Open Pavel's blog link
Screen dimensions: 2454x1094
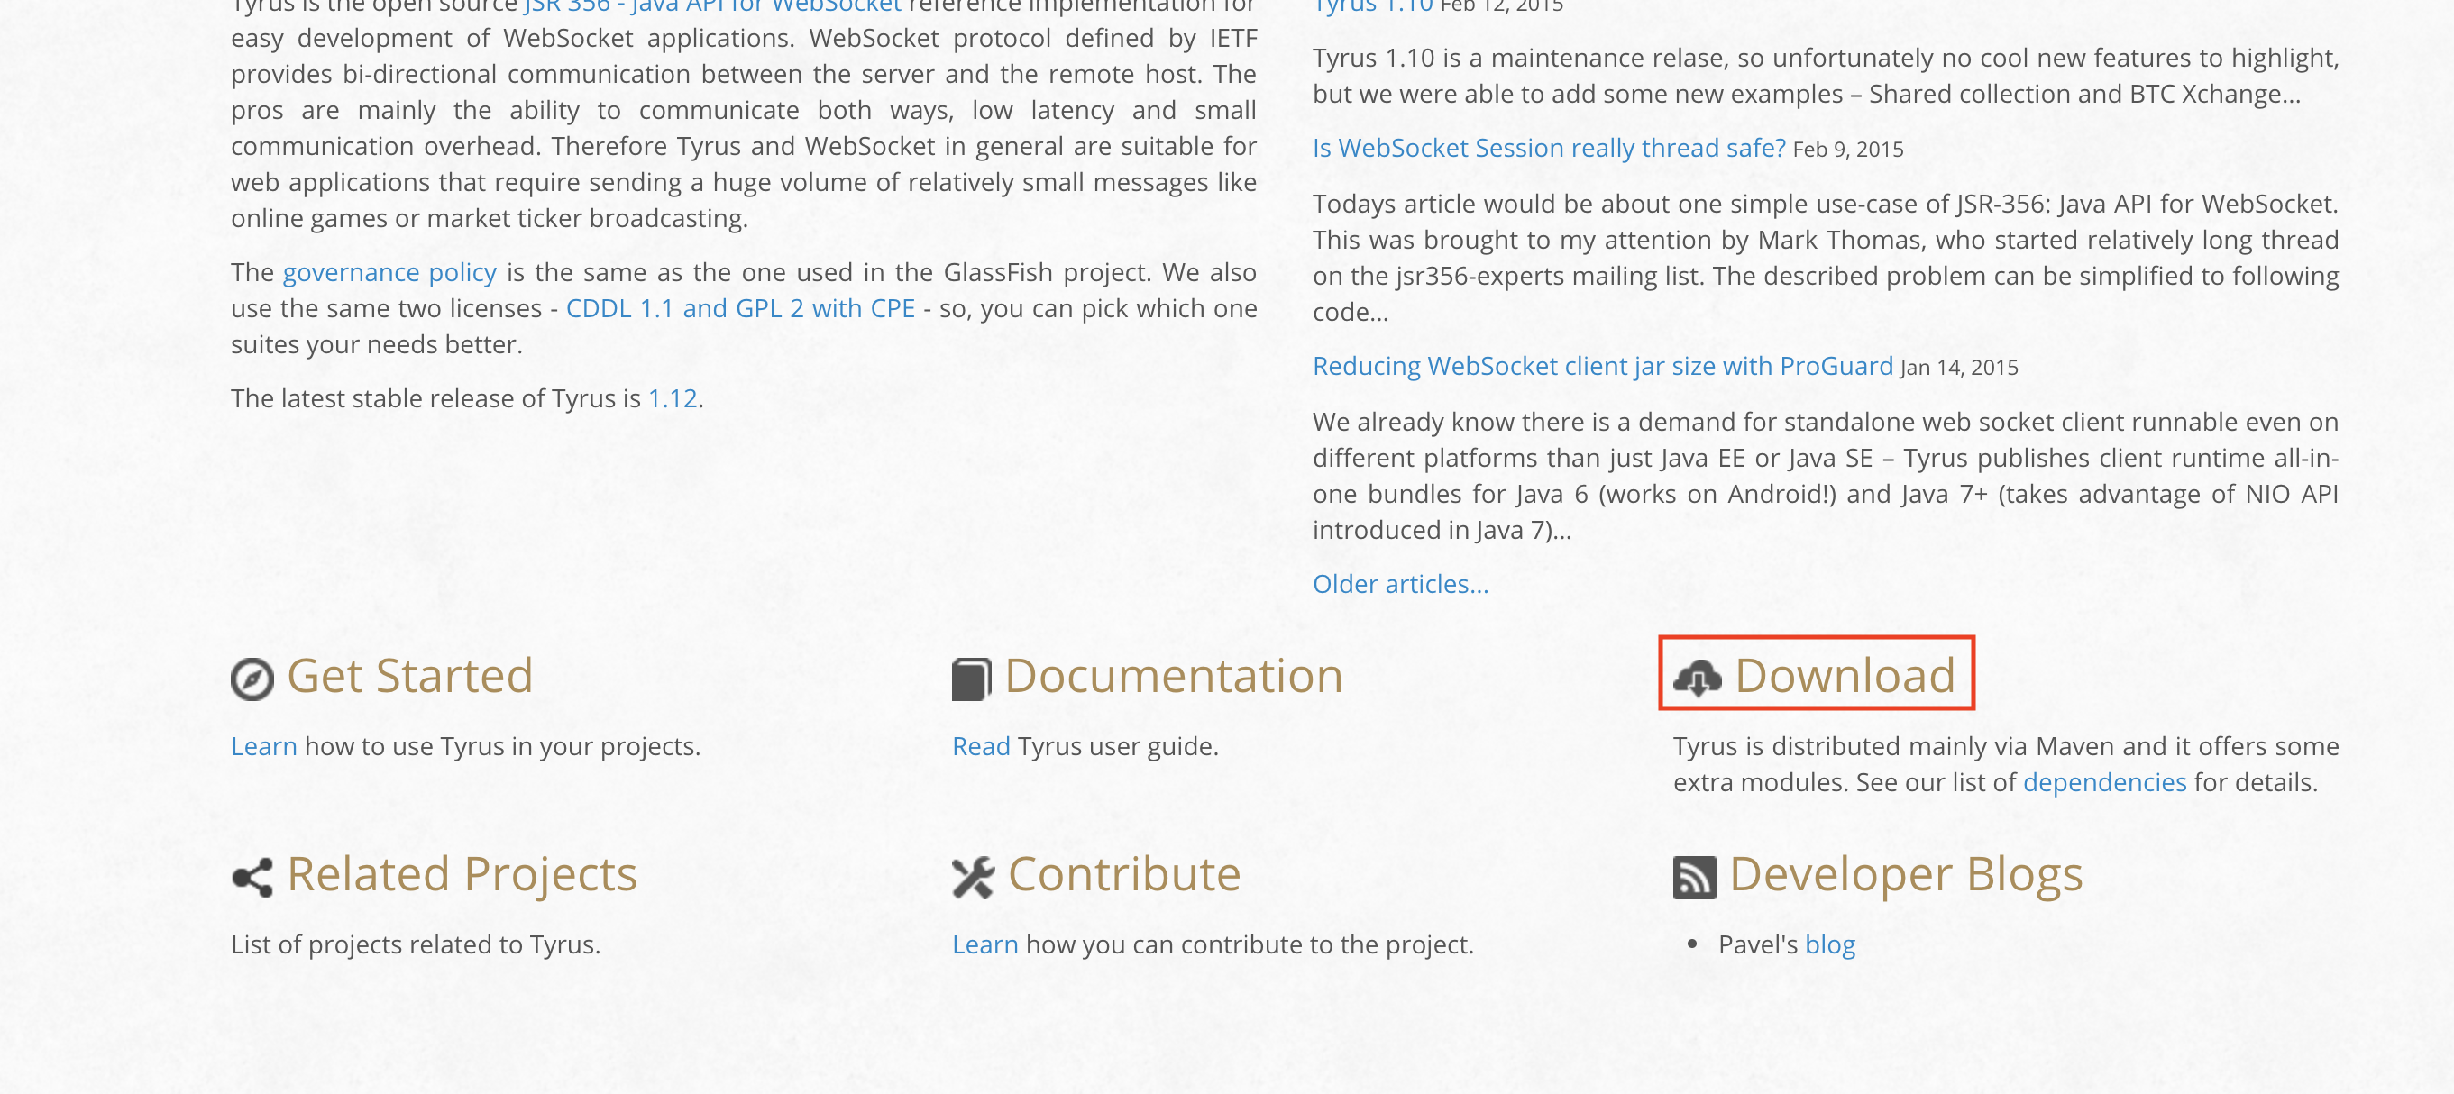point(1830,944)
